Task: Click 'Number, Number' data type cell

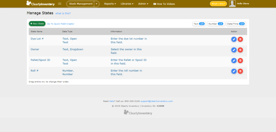Action: coord(68,72)
